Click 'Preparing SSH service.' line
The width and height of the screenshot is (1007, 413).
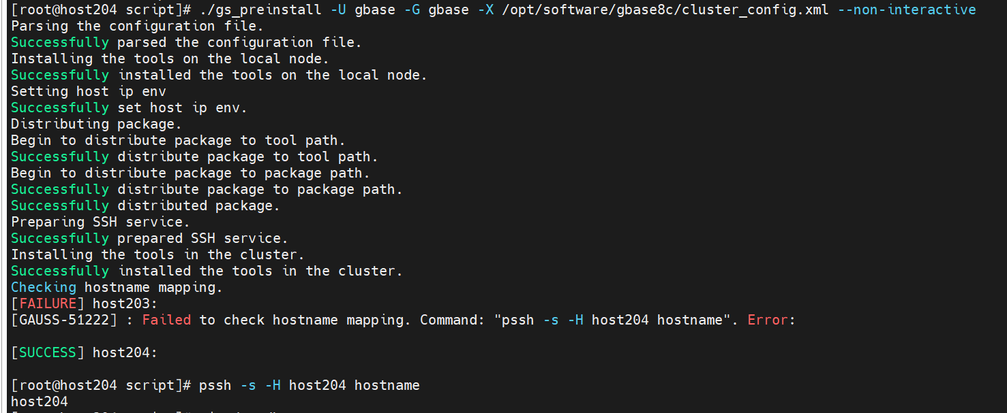coord(101,222)
